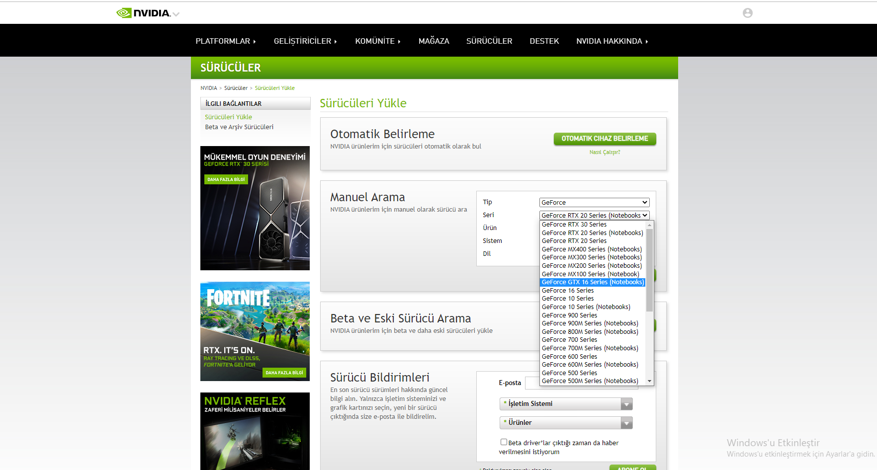This screenshot has height=470, width=877.
Task: Choose GeForce 500M Series (Notebooks)
Action: click(x=593, y=381)
